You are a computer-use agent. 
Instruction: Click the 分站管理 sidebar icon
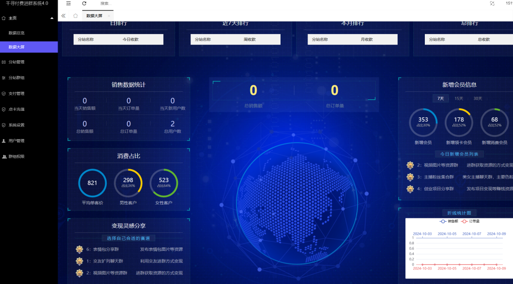point(4,62)
